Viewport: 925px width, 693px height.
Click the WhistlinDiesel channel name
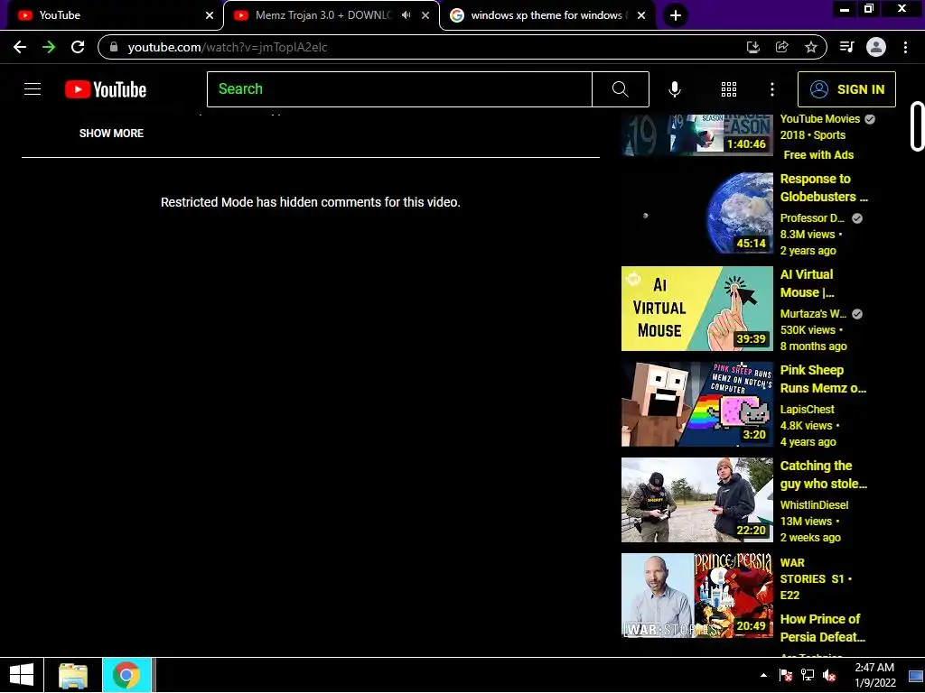coord(814,505)
